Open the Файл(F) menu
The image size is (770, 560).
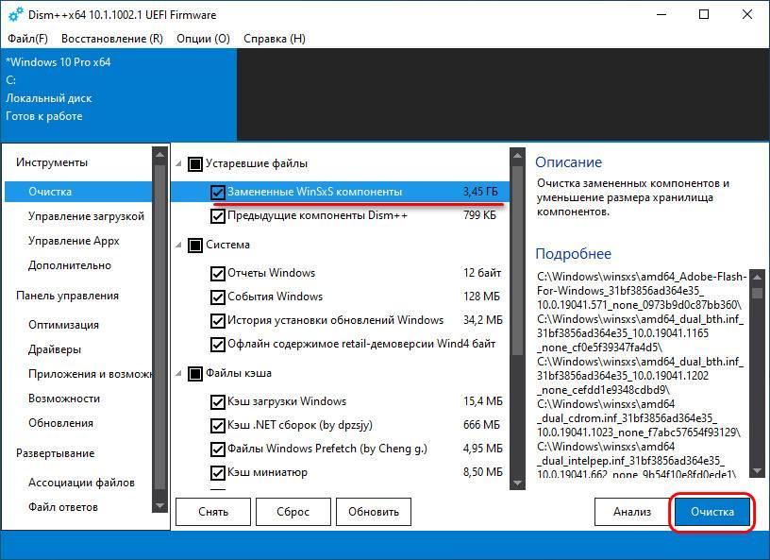[28, 39]
